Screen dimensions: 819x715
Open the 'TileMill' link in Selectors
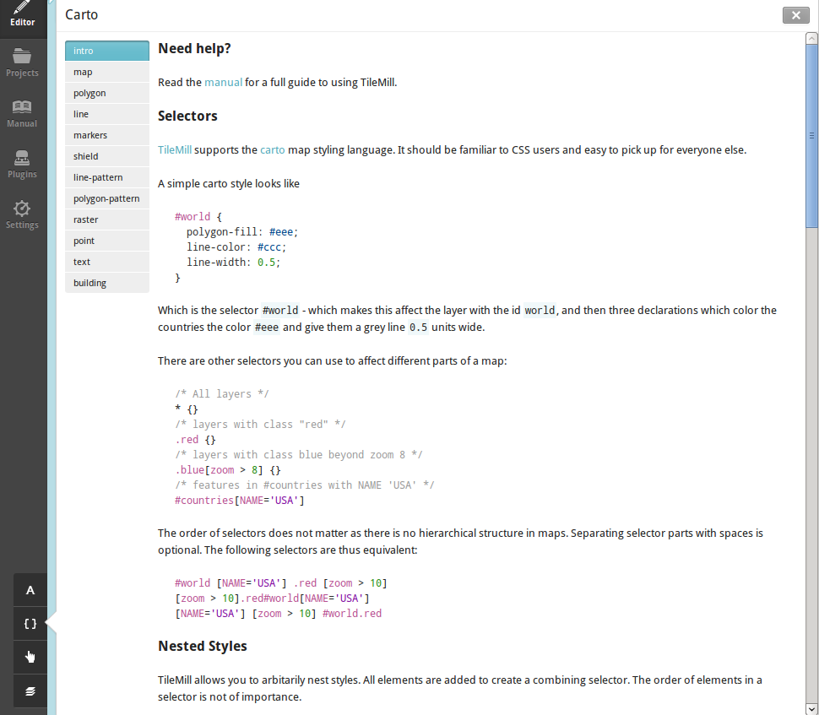(x=175, y=149)
